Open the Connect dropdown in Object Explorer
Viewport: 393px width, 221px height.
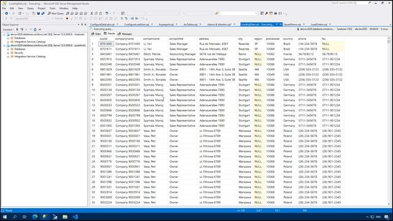coord(8,29)
